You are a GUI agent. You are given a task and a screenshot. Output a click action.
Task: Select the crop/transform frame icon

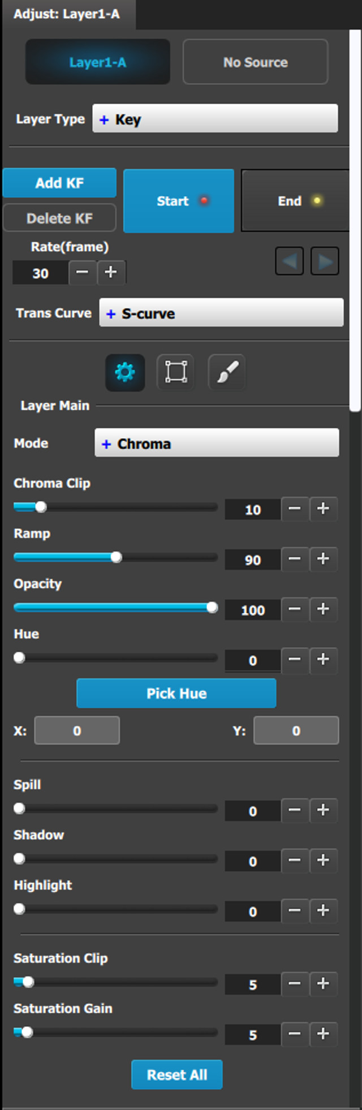pyautogui.click(x=176, y=372)
